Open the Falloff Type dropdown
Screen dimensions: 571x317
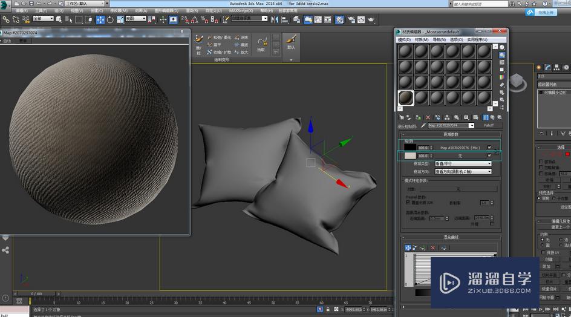click(464, 163)
